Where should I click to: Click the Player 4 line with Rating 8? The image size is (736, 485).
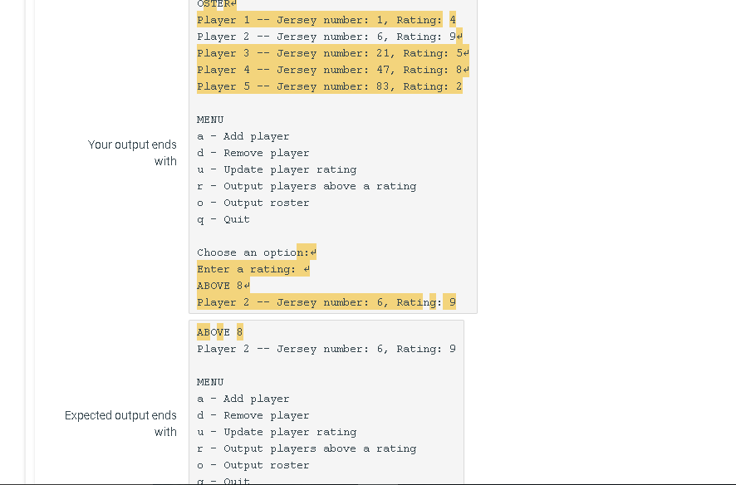pos(324,69)
